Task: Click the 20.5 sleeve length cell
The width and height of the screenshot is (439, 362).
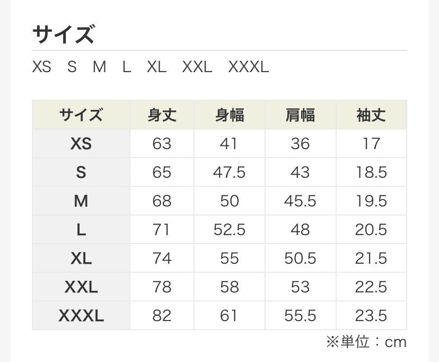Action: 371,229
